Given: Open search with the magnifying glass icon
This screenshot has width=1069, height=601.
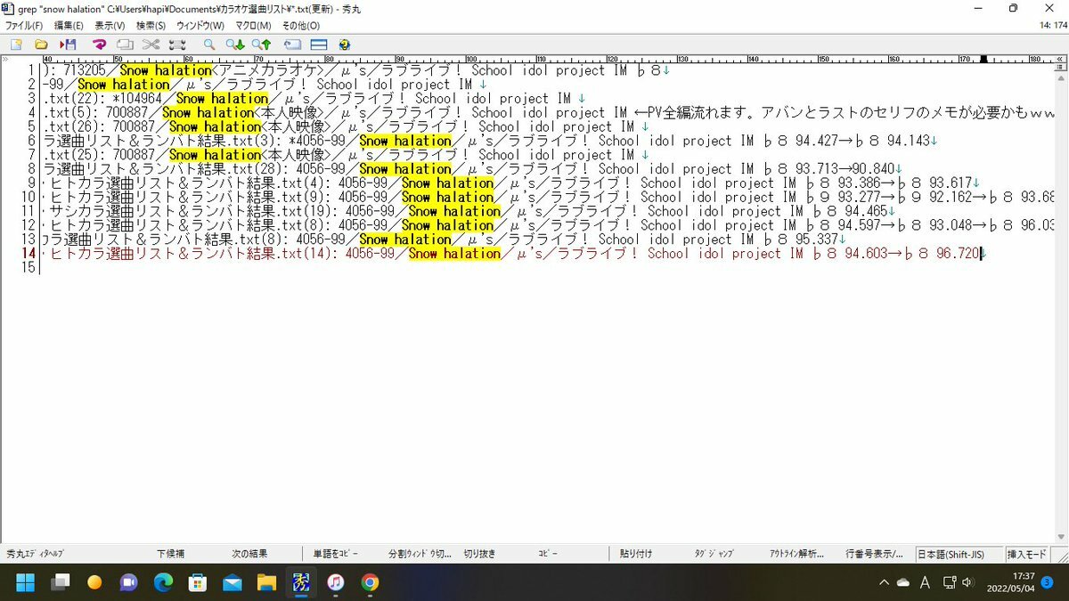Looking at the screenshot, I should coord(208,44).
